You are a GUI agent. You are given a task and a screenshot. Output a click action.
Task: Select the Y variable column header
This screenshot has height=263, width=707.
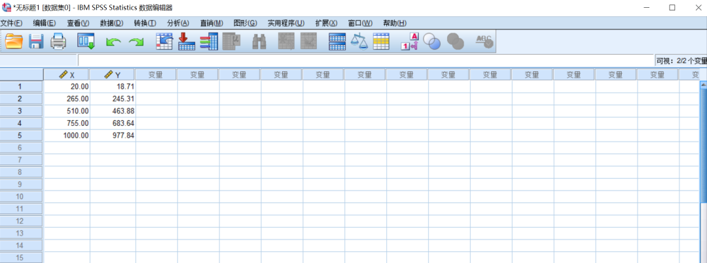113,75
